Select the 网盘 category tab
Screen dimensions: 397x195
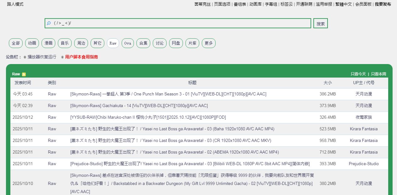[x=176, y=43]
